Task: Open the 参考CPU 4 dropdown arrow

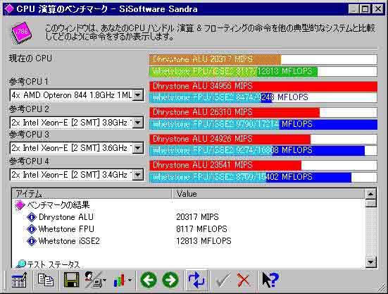Action: (x=138, y=175)
